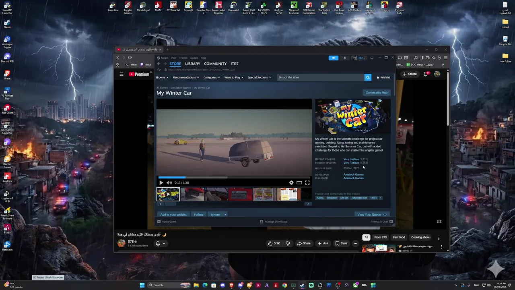Mute the Steam trailer volume

tap(169, 182)
